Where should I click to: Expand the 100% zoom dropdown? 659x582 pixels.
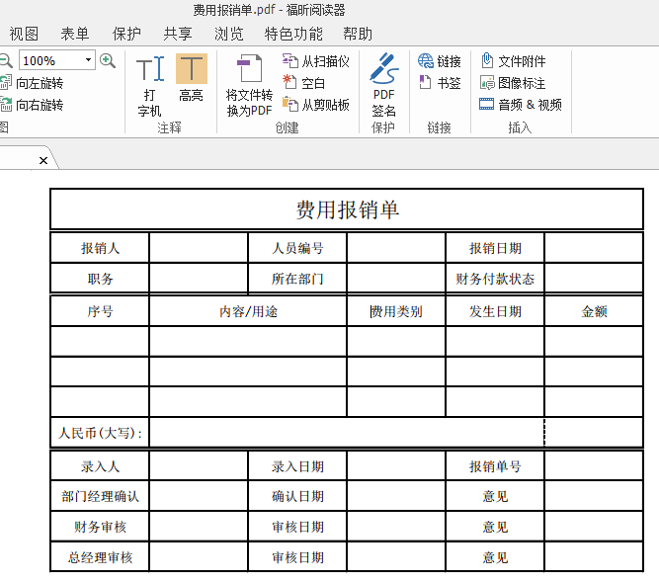[88, 60]
